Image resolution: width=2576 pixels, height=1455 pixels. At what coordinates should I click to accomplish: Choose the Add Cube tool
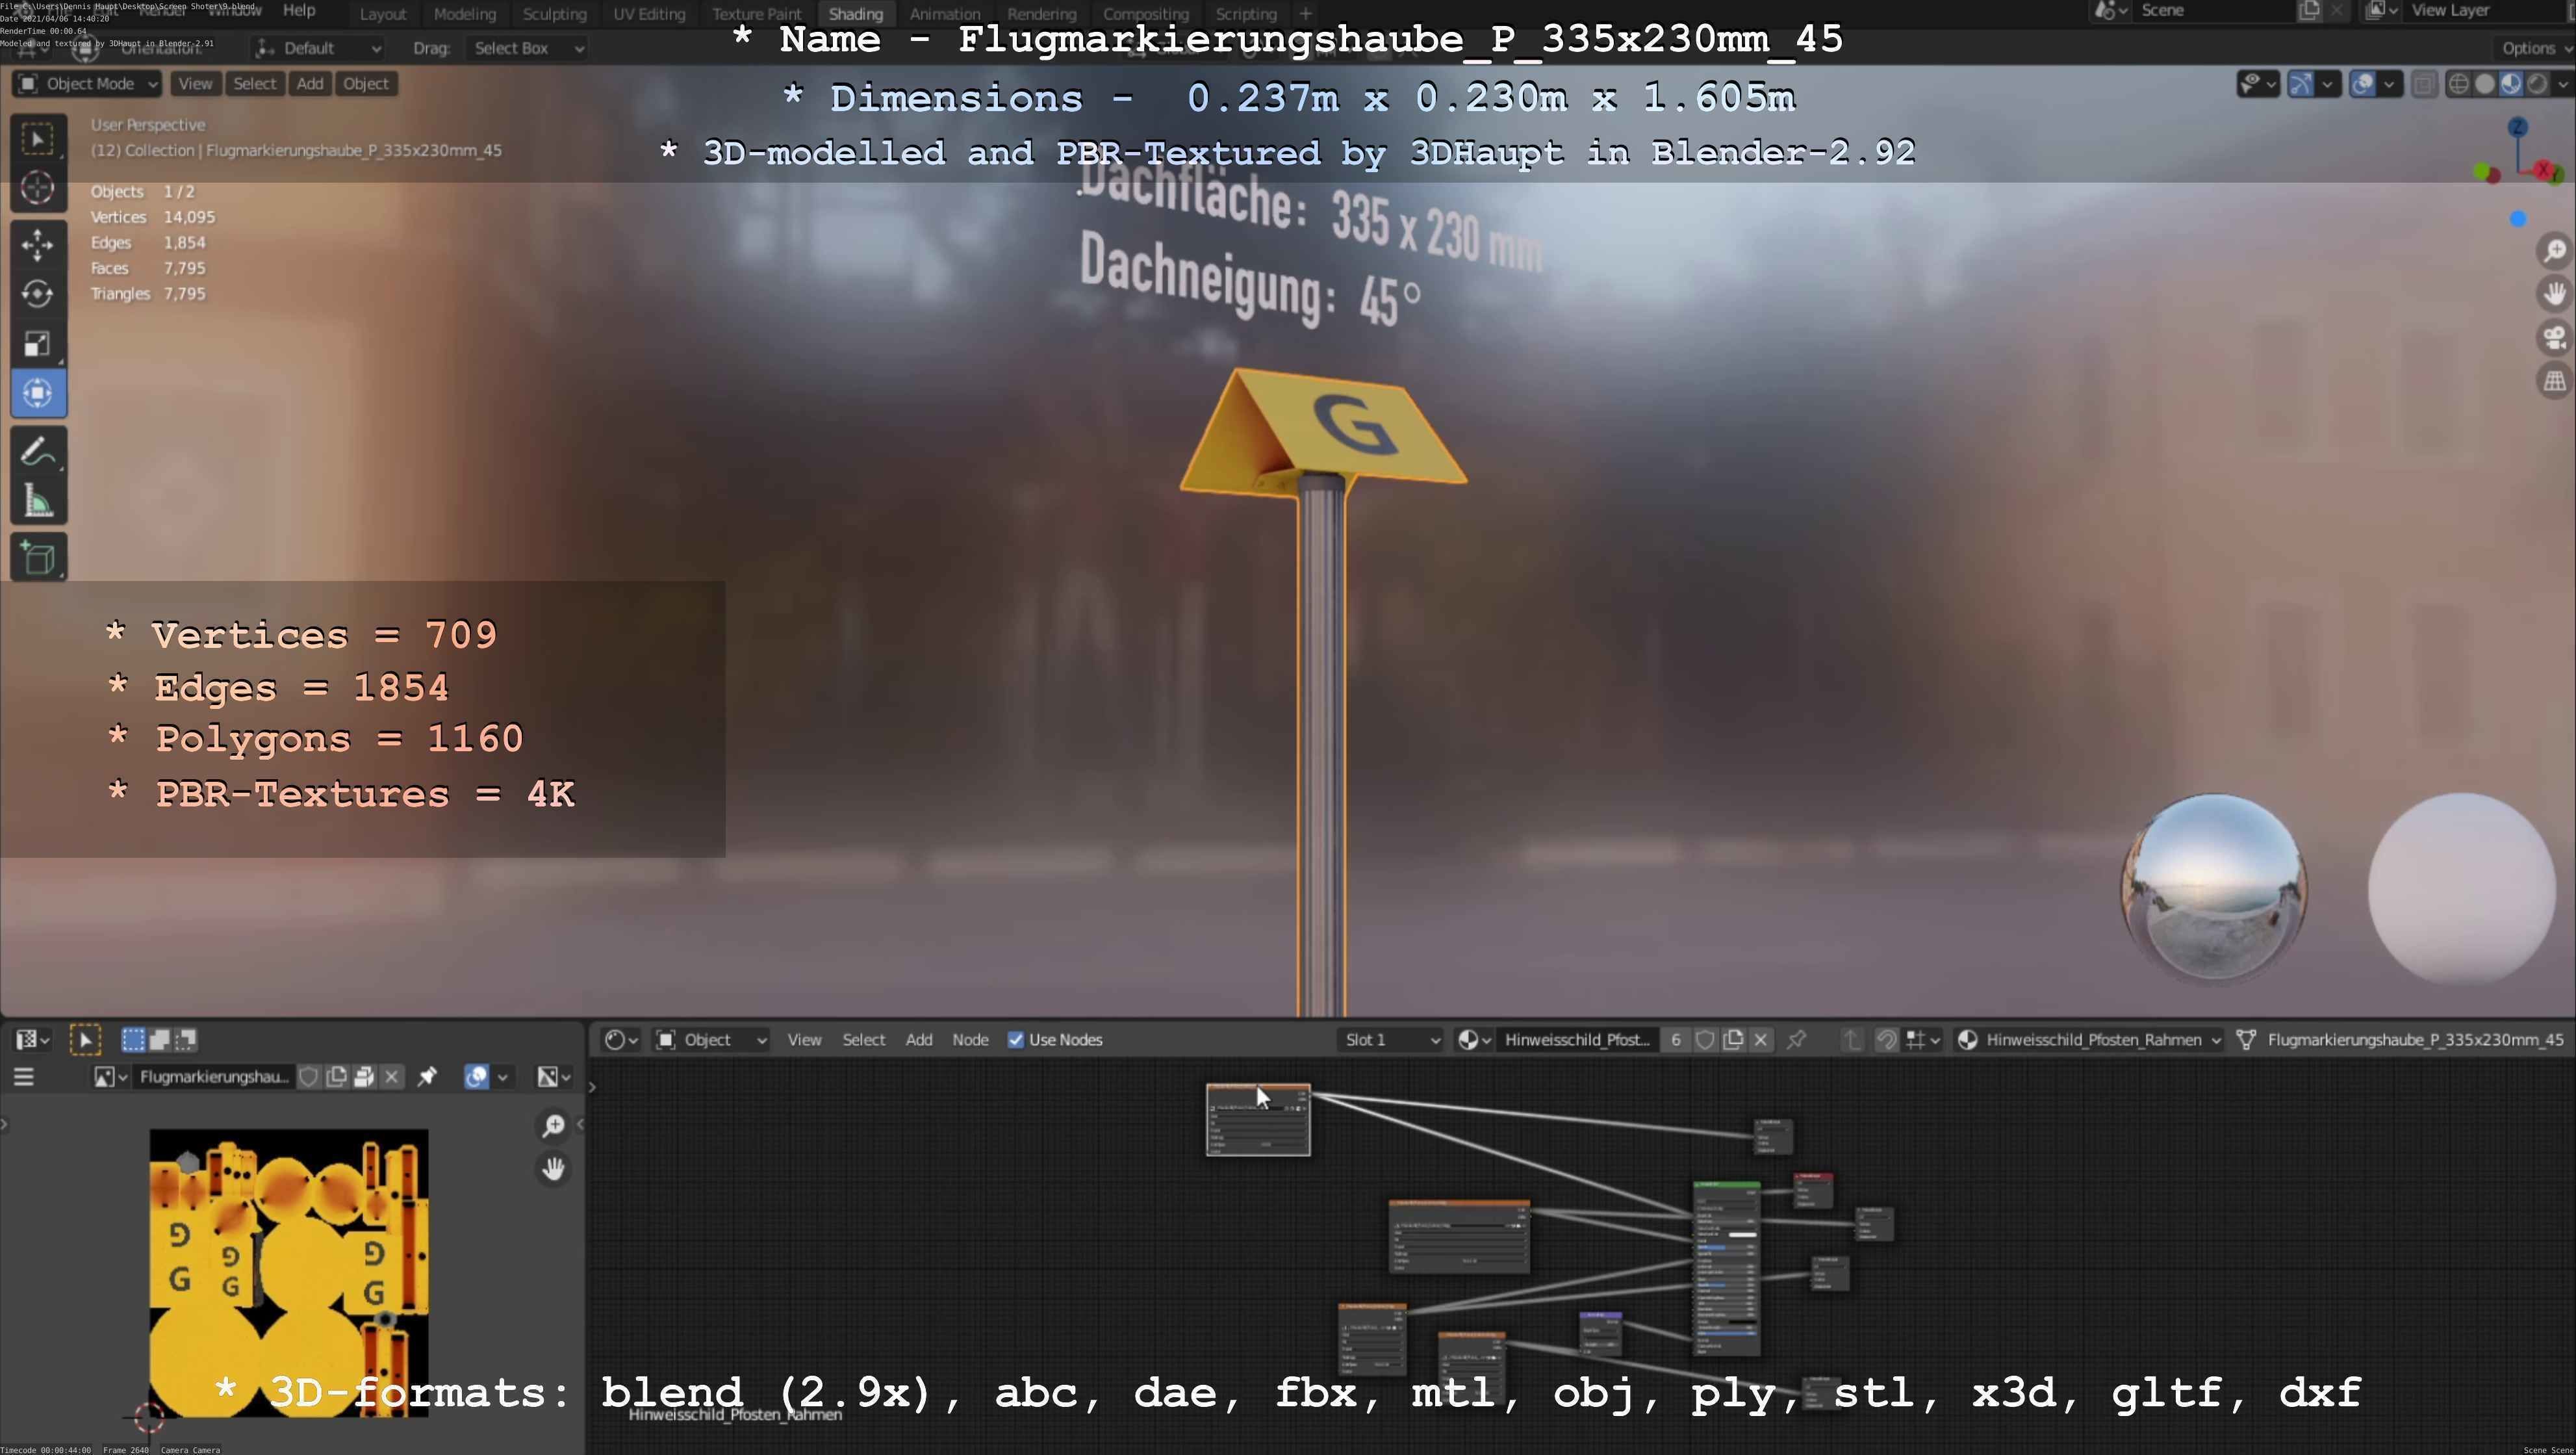[38, 558]
